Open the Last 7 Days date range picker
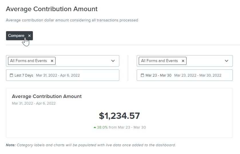This screenshot has height=154, width=240. click(x=63, y=75)
